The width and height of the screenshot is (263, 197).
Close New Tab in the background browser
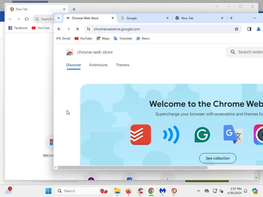[x=64, y=9]
